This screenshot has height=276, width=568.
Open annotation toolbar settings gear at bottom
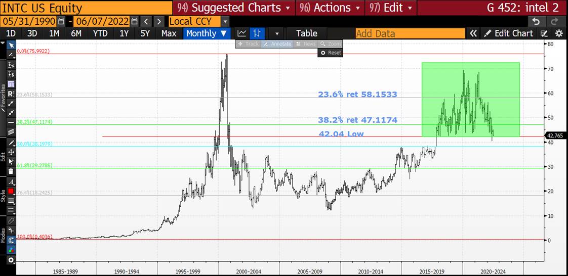point(11,260)
